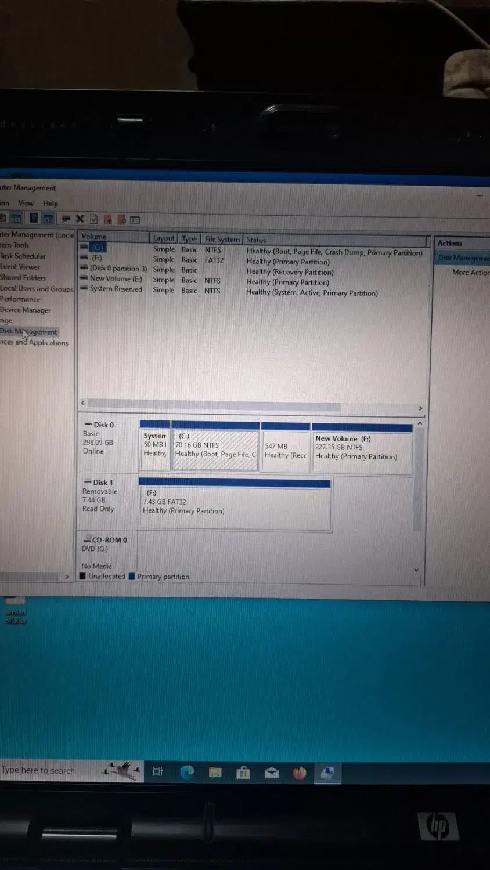Click the disk view scroll up arrow
This screenshot has height=870, width=490.
[419, 423]
